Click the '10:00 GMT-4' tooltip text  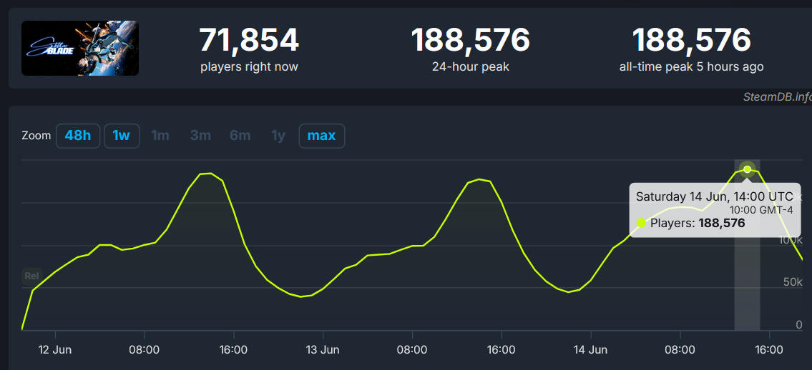[761, 210]
